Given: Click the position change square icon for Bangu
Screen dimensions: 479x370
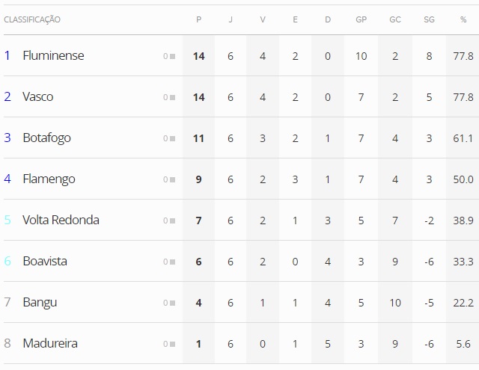Looking at the screenshot, I should pos(173,303).
